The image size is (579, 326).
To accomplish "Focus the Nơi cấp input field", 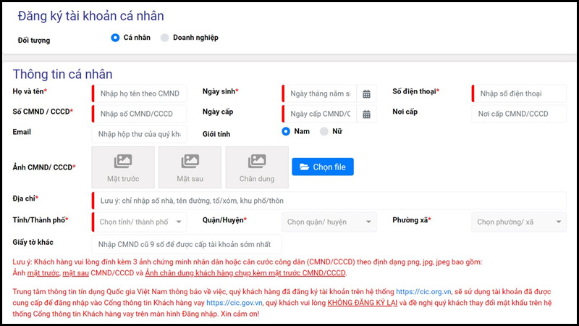I will [x=519, y=114].
